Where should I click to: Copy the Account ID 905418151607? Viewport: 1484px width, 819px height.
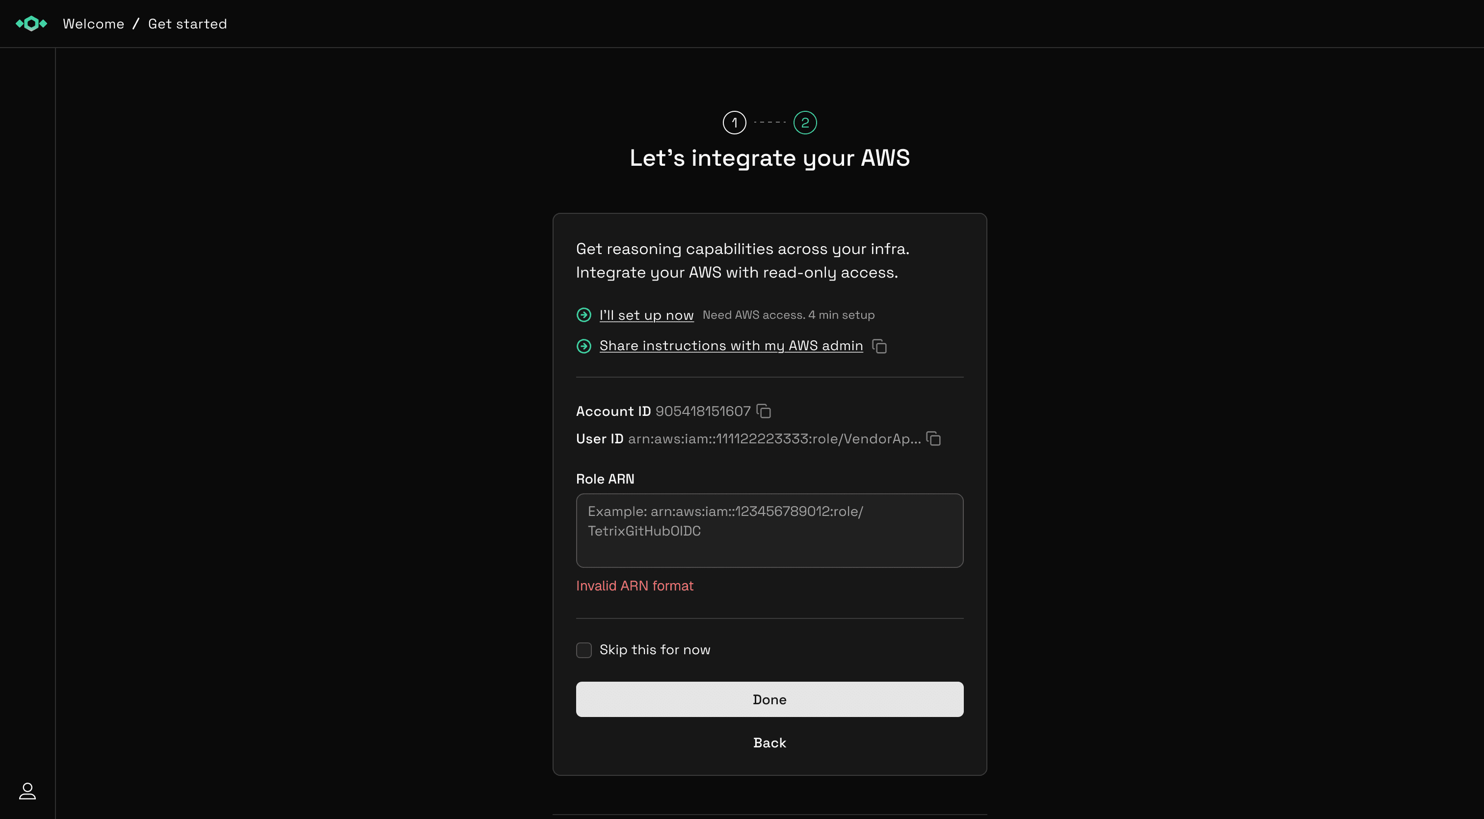pyautogui.click(x=765, y=411)
